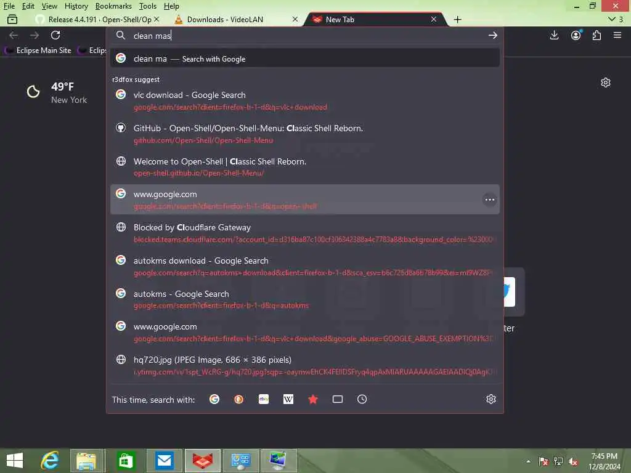Search open tabs using the tab icon
Screen dimensions: 631x473
[338, 399]
